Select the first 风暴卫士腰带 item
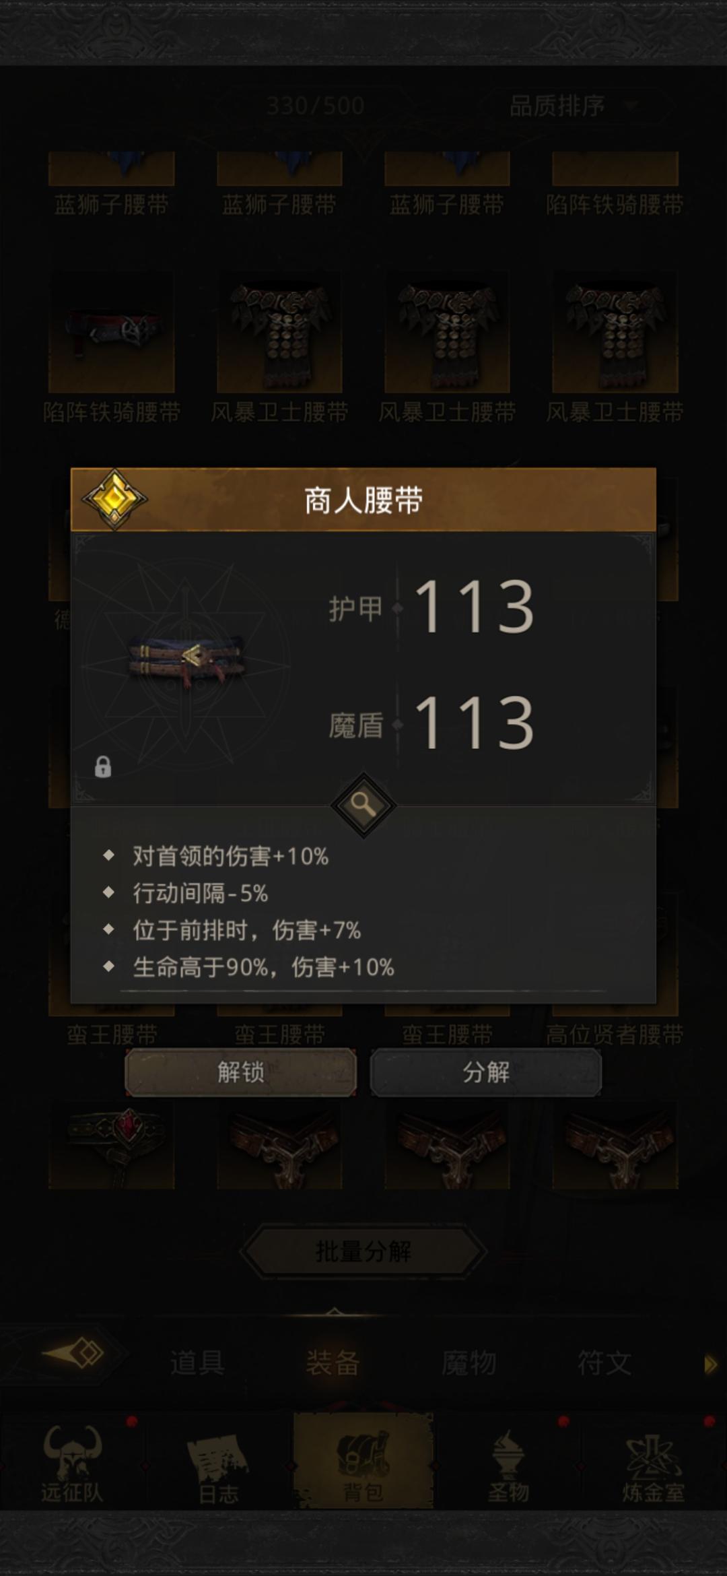 click(279, 331)
